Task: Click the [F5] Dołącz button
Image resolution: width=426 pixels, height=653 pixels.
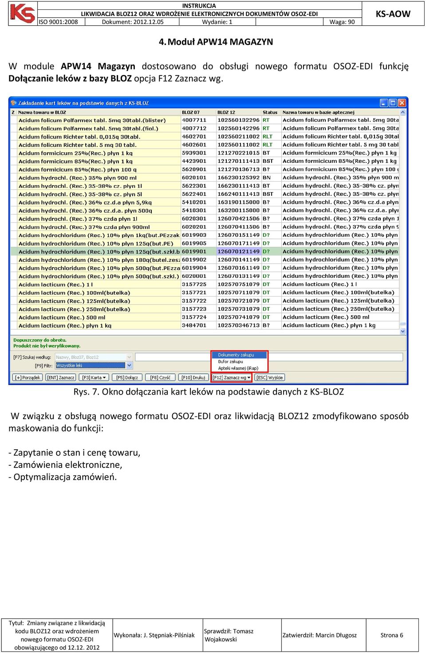Action: point(127,378)
